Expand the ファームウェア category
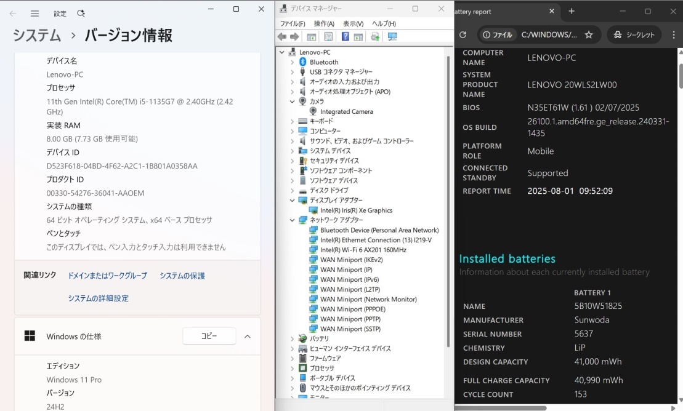683x411 pixels. 293,358
